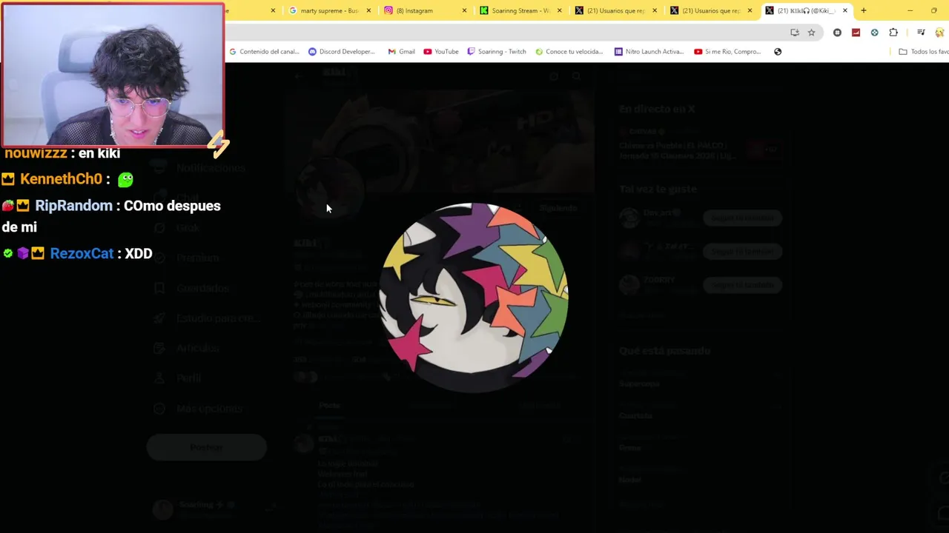Close the Soarinng Stream tab

tap(559, 10)
